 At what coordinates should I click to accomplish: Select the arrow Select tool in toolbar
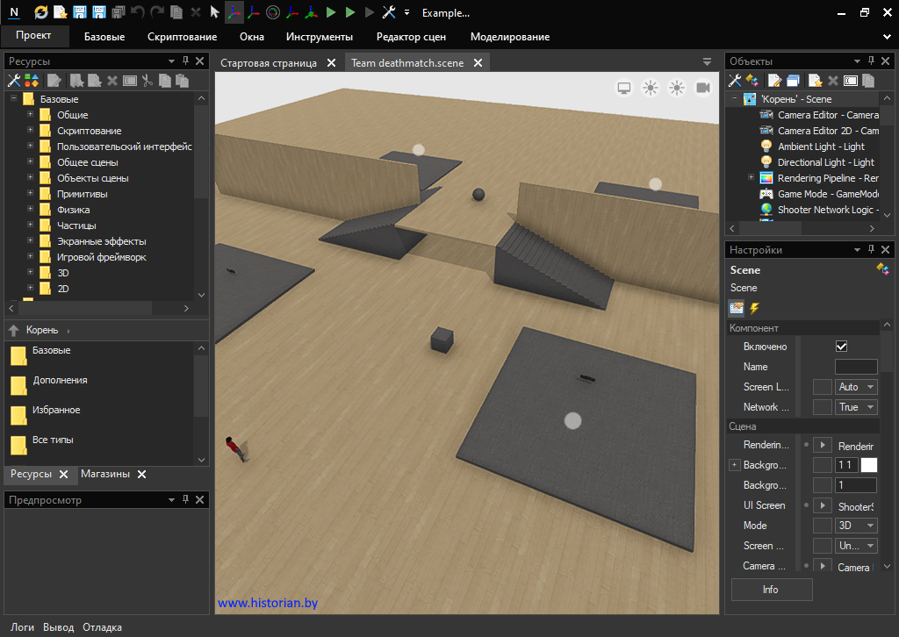[x=214, y=12]
